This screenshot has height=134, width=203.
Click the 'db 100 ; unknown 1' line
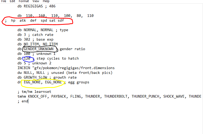(x=36, y=54)
